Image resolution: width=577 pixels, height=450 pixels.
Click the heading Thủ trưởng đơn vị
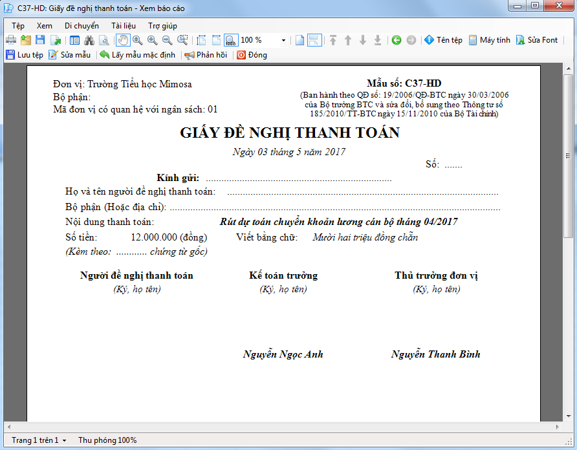click(436, 275)
